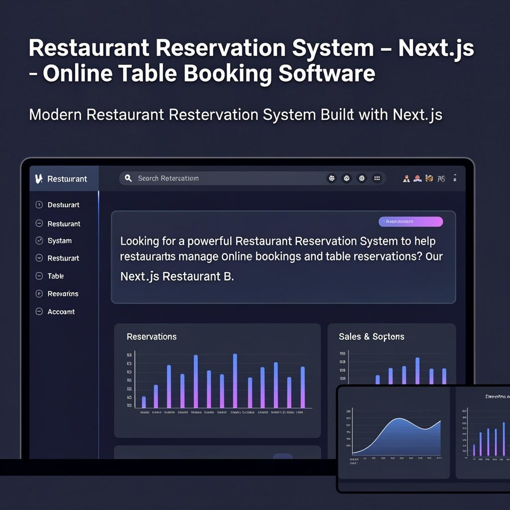Click the circle icon beside Table
This screenshot has height=510, width=510.
tap(39, 276)
